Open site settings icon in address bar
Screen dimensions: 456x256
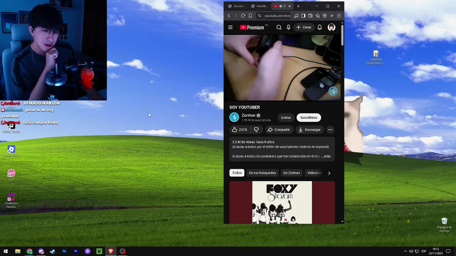[x=259, y=16]
